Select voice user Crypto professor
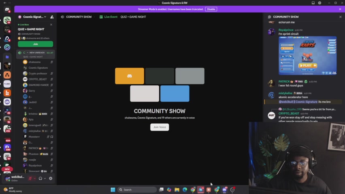Image resolution: width=345 pixels, height=194 pixels. coord(38,74)
